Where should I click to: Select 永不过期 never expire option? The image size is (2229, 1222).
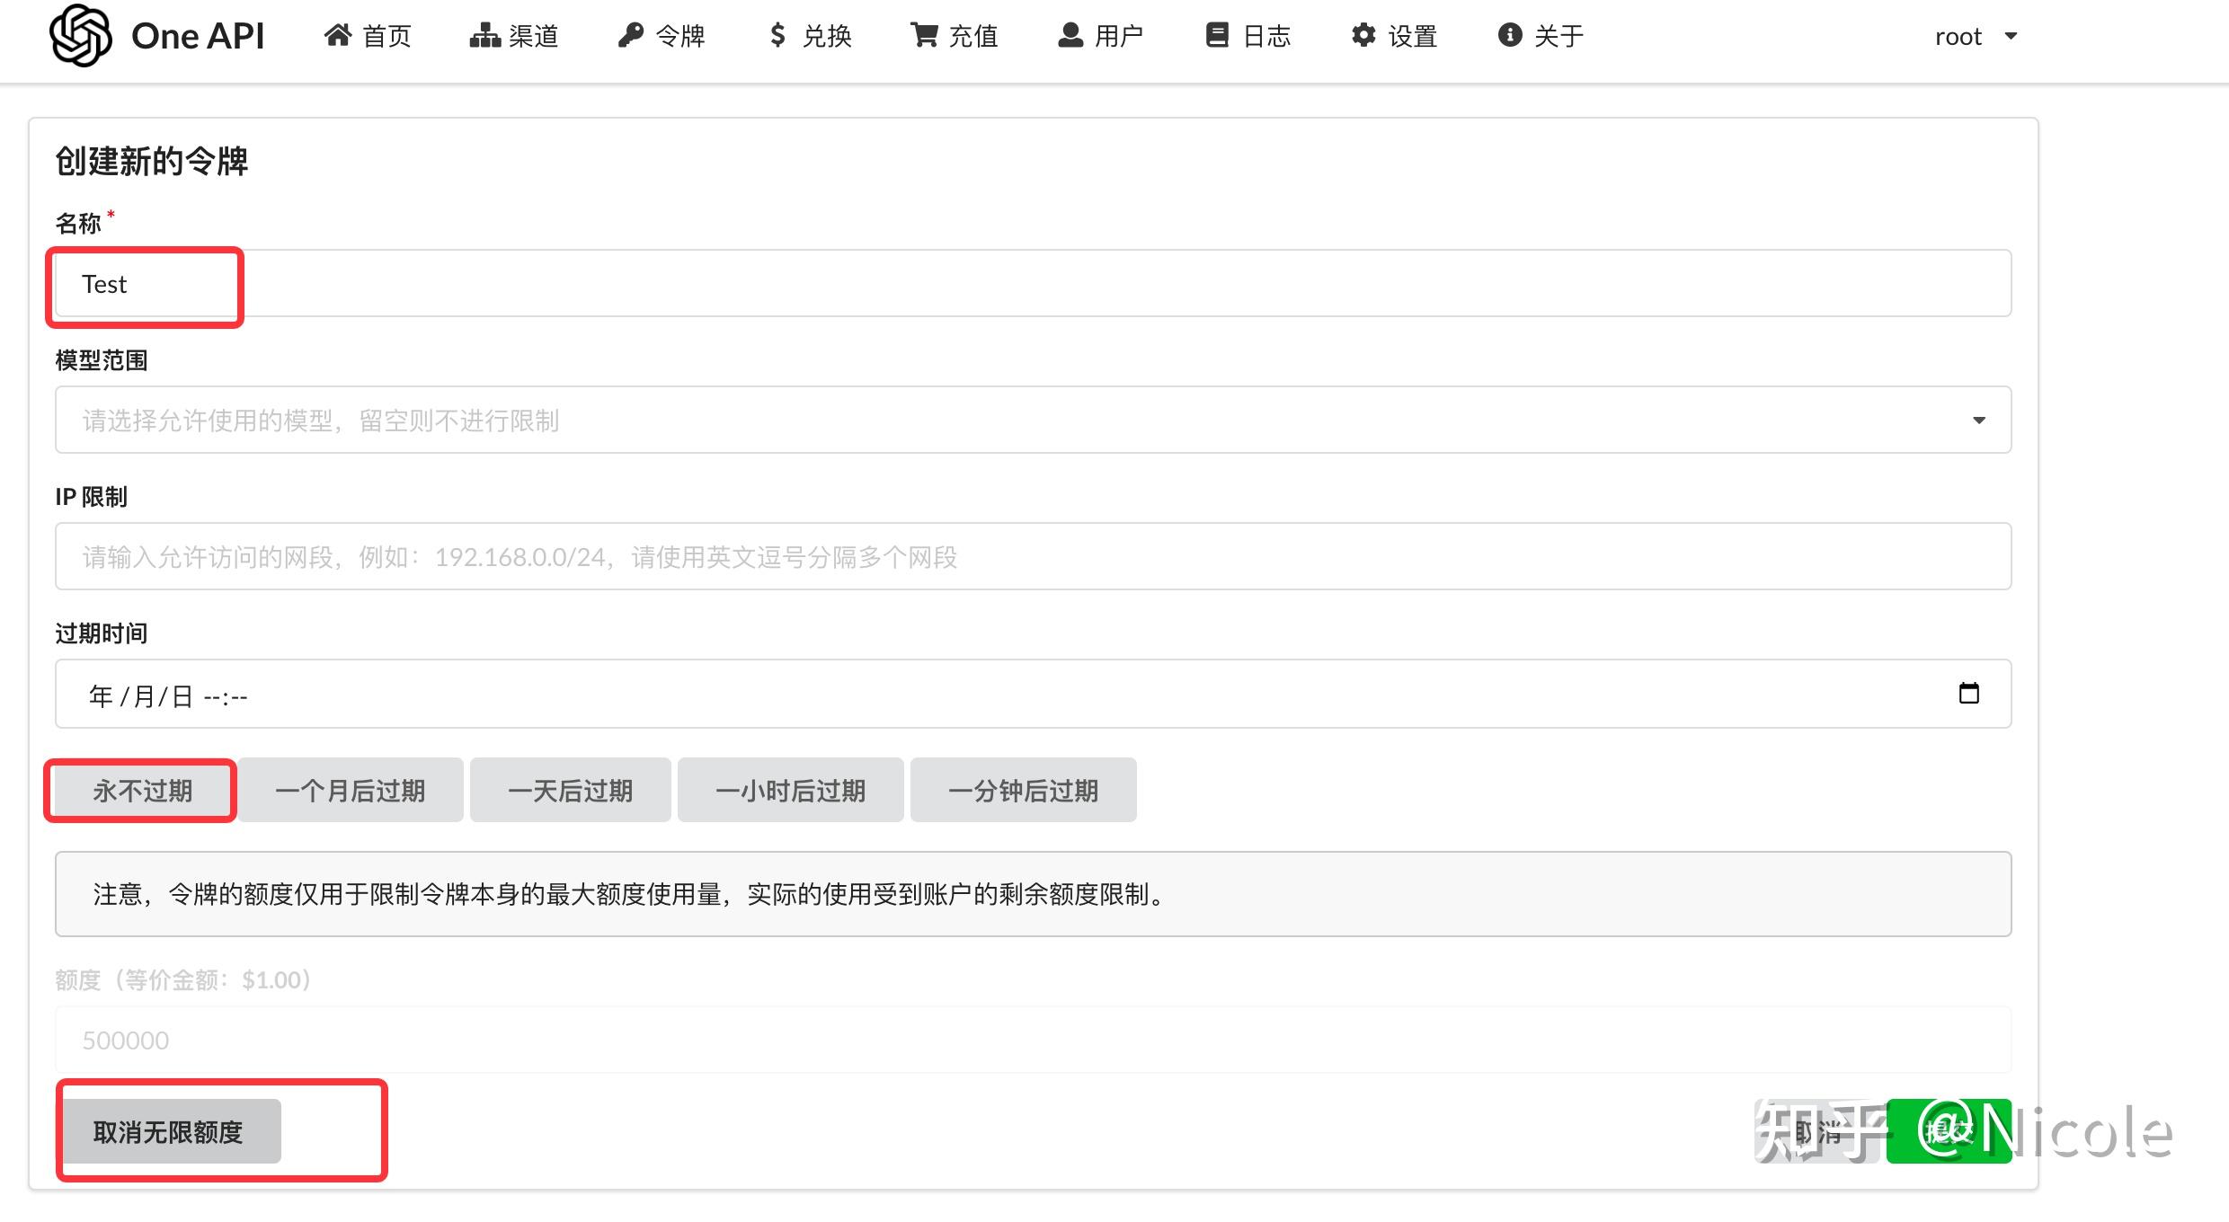tap(142, 791)
